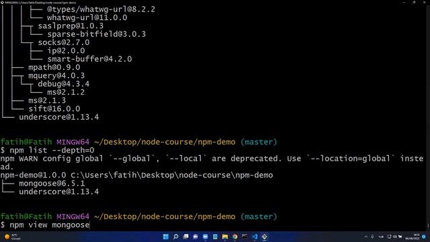Open Task View on the taskbar
Image resolution: width=430 pixels, height=242 pixels.
pyautogui.click(x=185, y=237)
